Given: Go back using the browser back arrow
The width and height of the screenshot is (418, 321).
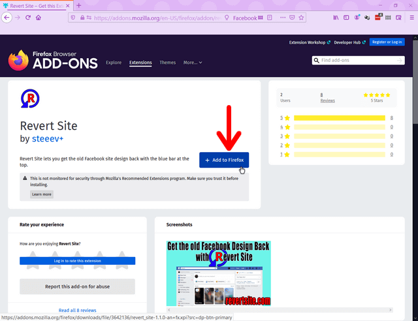Looking at the screenshot, I should pyautogui.click(x=7, y=18).
